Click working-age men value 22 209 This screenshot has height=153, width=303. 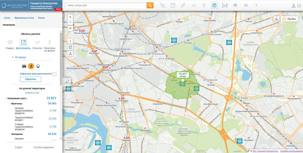(52, 119)
